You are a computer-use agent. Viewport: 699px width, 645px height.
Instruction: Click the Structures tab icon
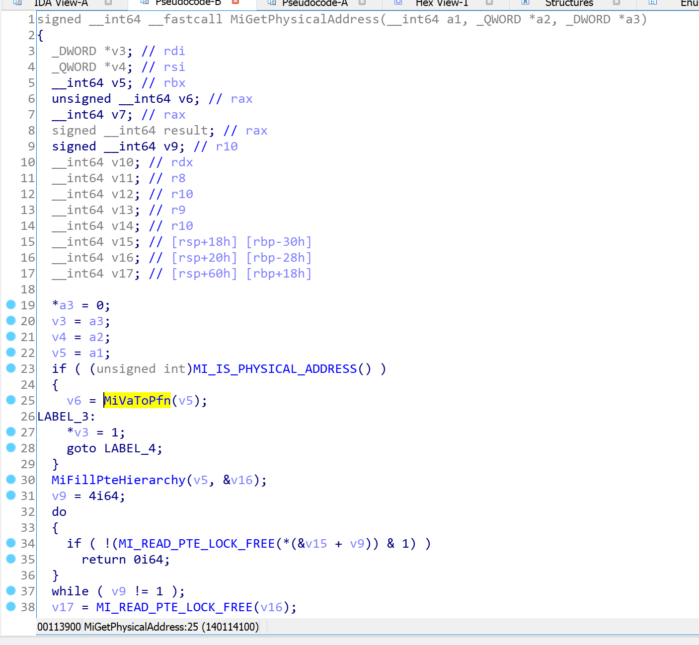[525, 2]
